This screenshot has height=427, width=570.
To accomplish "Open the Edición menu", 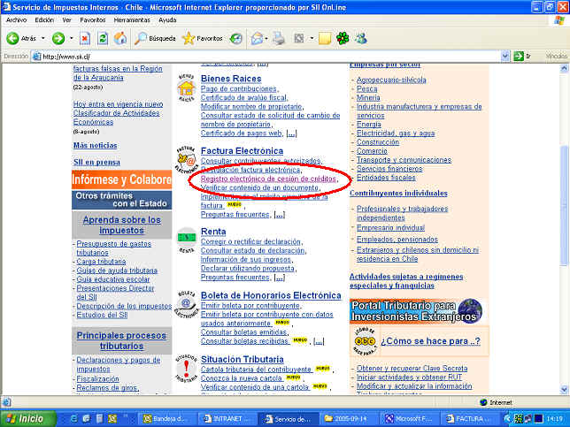I will 44,20.
